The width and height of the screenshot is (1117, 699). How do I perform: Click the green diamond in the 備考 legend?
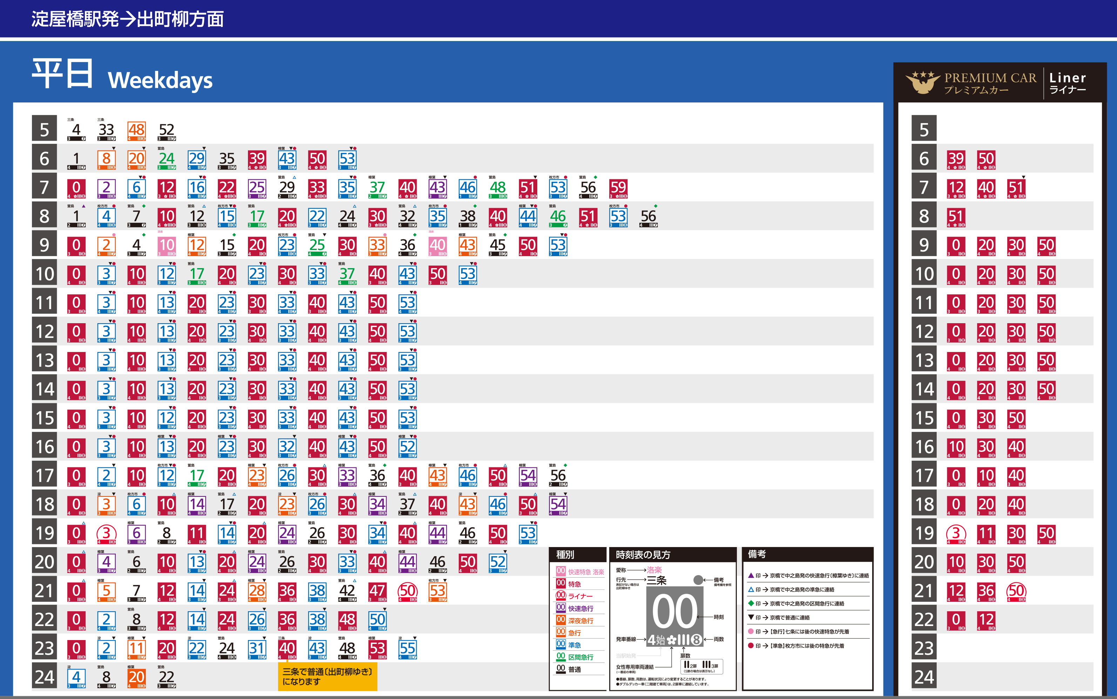coord(751,603)
